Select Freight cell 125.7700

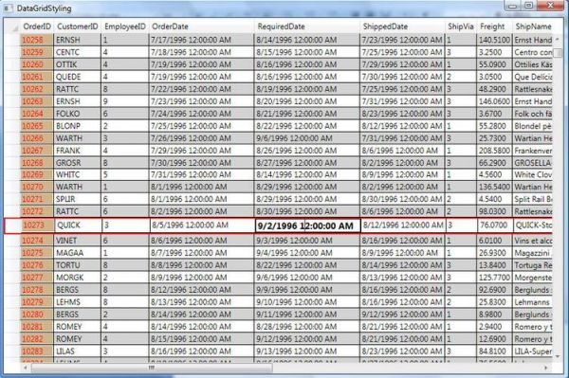click(494, 278)
